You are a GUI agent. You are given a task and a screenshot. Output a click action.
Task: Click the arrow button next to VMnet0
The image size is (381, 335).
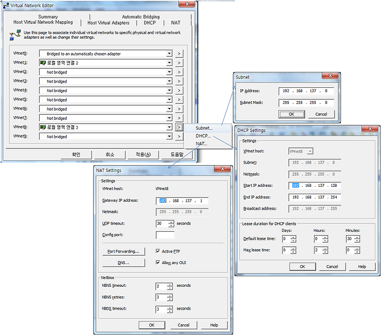tap(179, 53)
